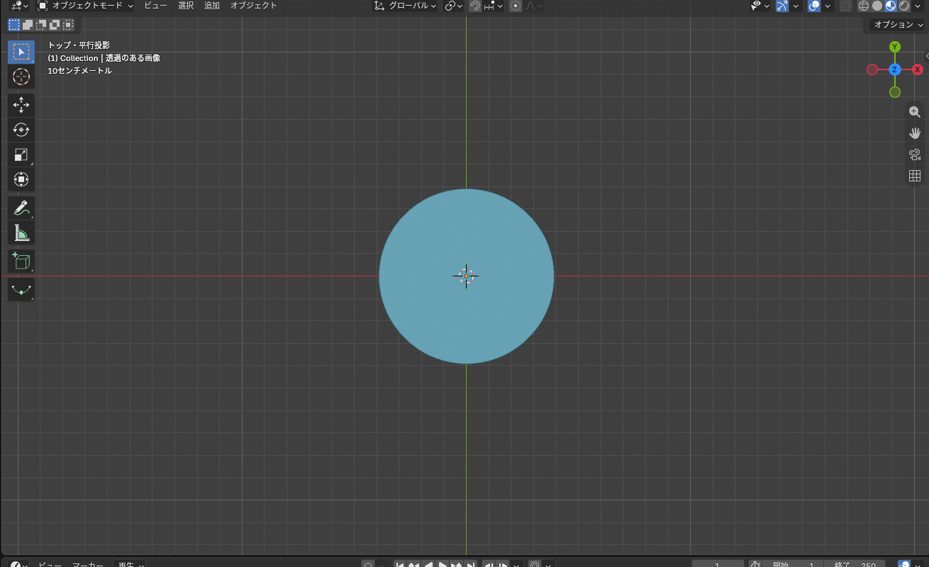The height and width of the screenshot is (567, 929).
Task: Select the Select Box tool
Action: click(x=21, y=52)
